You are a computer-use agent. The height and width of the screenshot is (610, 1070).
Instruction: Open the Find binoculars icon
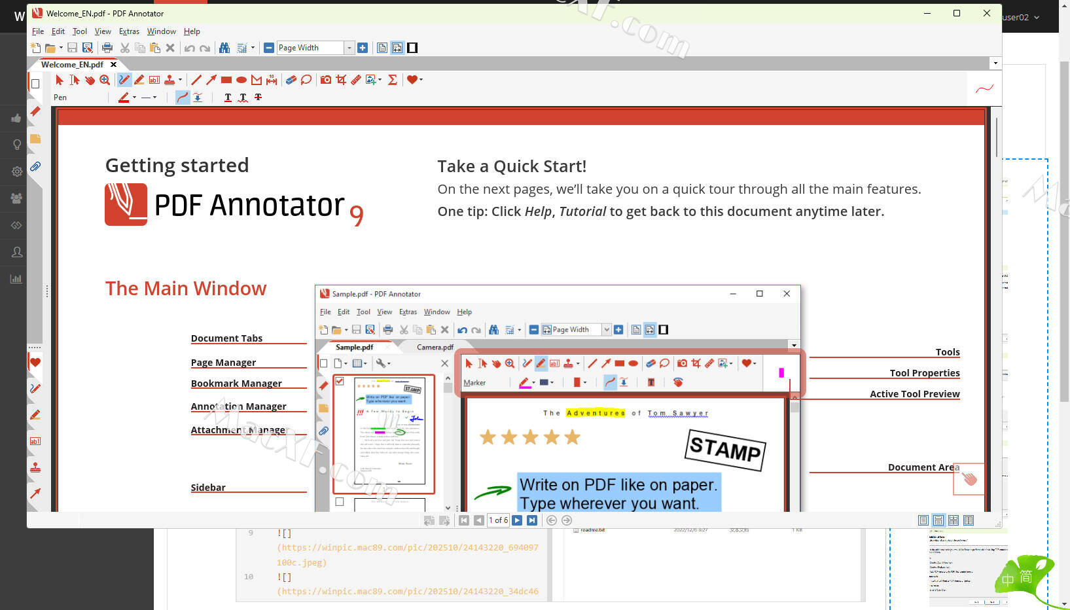click(x=224, y=48)
